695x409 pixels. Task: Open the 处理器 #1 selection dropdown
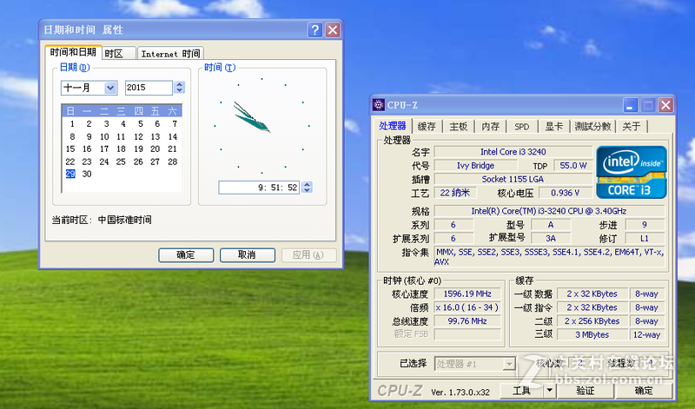[x=509, y=364]
